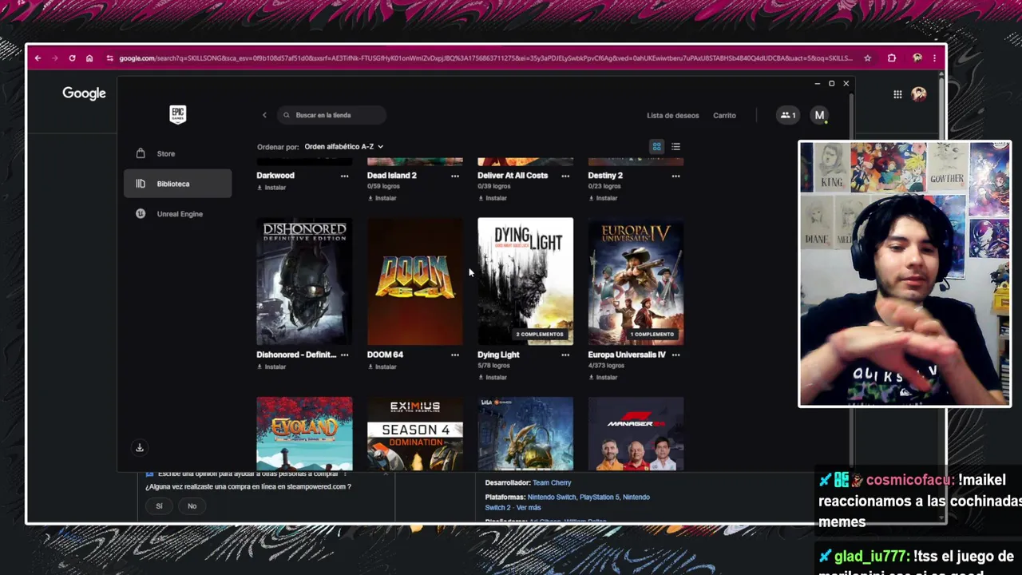Screen dimensions: 1022x575
Task: Install Destiny 2
Action: coord(603,198)
